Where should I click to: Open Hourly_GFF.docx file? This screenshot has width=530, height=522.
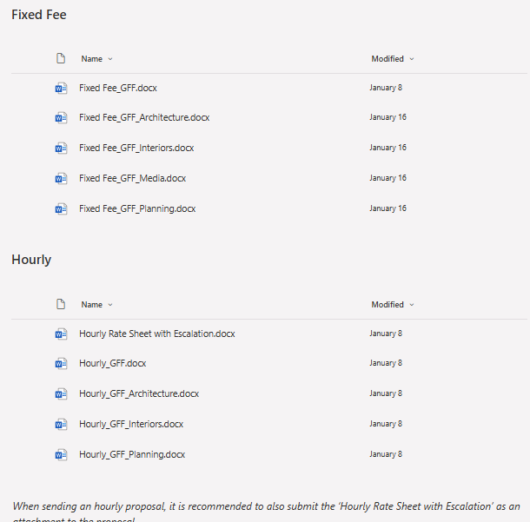(x=113, y=363)
